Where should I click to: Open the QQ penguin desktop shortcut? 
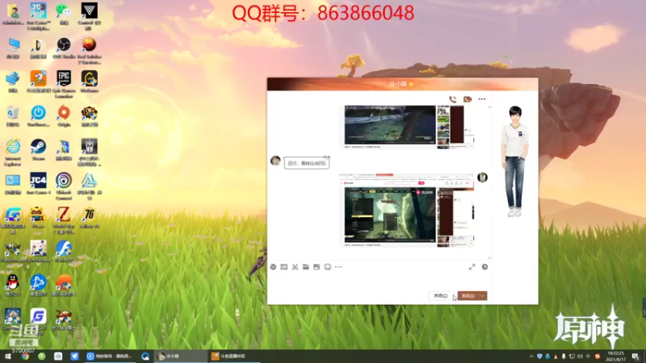(13, 286)
